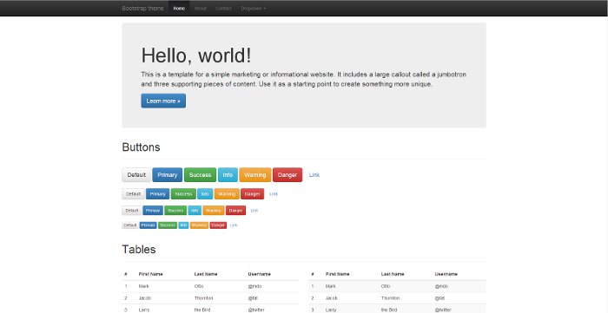Image resolution: width=608 pixels, height=313 pixels.
Task: Select the Home navbar item
Action: click(179, 8)
